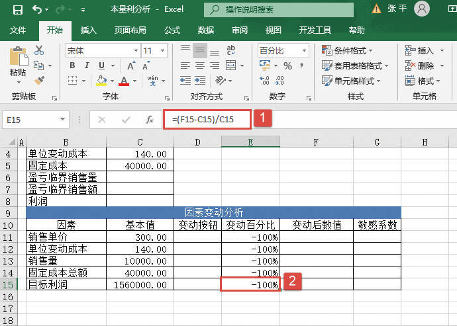The height and width of the screenshot is (326, 457).
Task: Click the Format Painter brush icon
Action: [x=39, y=80]
